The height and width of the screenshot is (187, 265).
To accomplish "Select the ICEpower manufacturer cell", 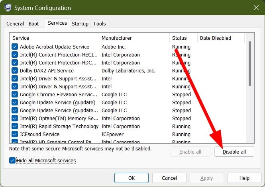I will [112, 134].
